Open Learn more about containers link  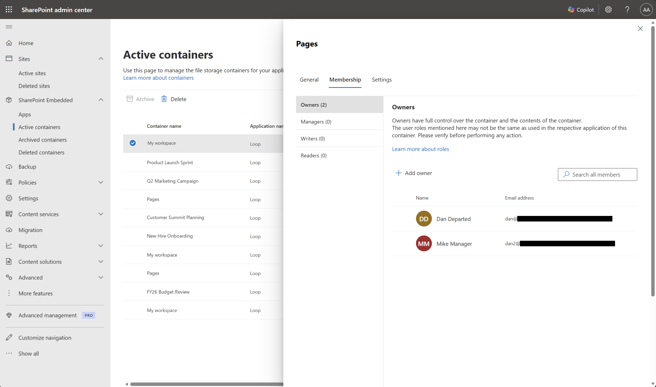[158, 78]
